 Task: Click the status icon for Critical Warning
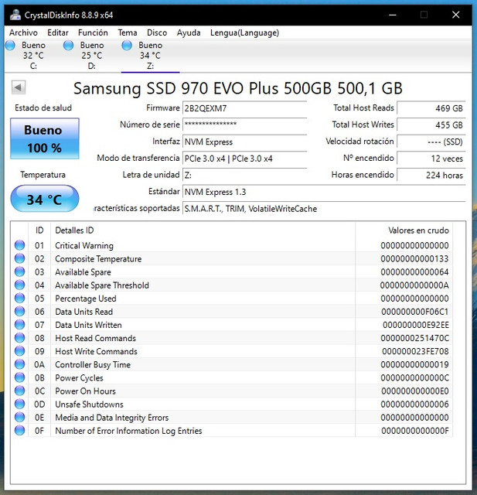(19, 245)
